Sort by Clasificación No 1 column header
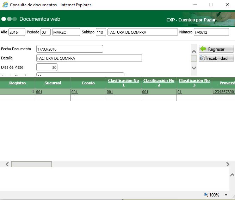235x200 pixels. (x=124, y=83)
